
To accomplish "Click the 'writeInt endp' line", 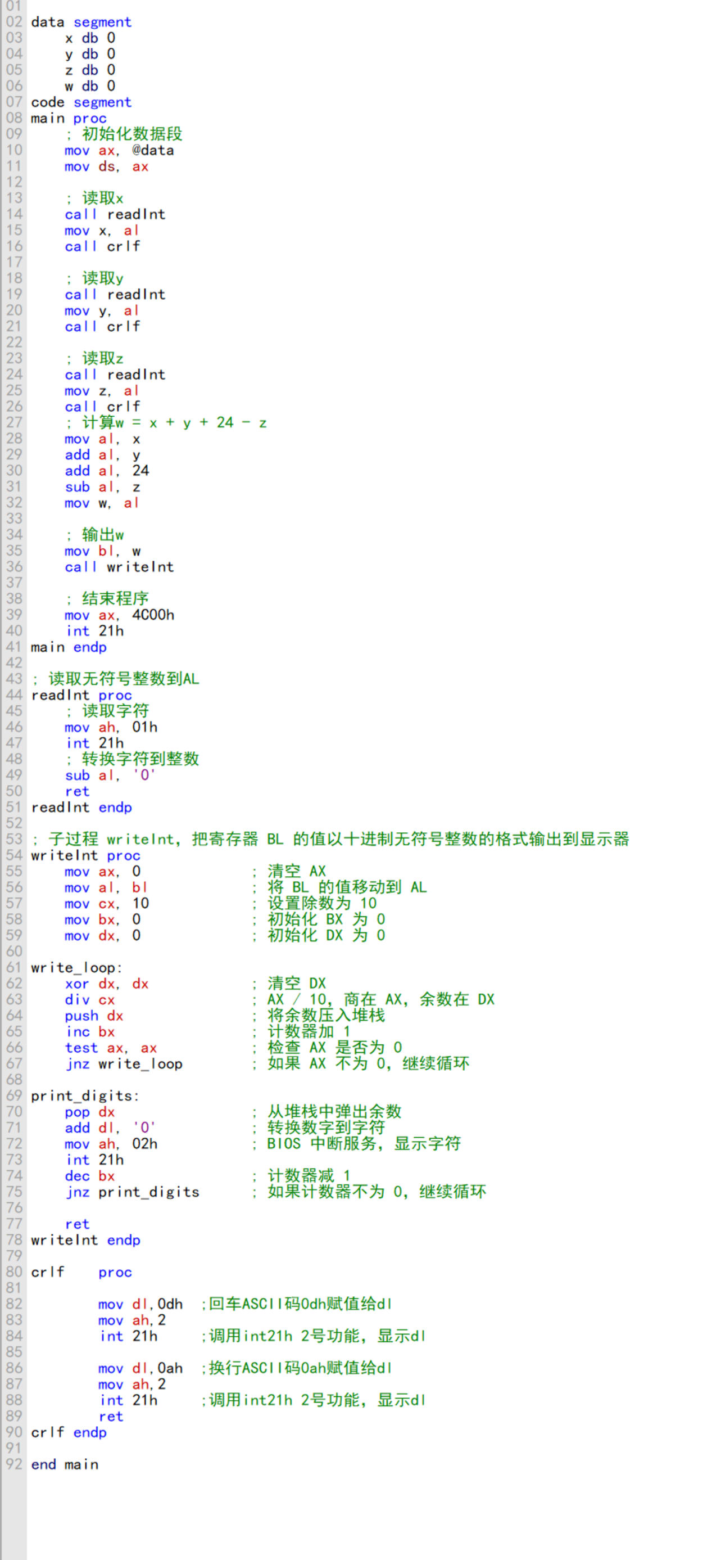I will pos(86,1239).
